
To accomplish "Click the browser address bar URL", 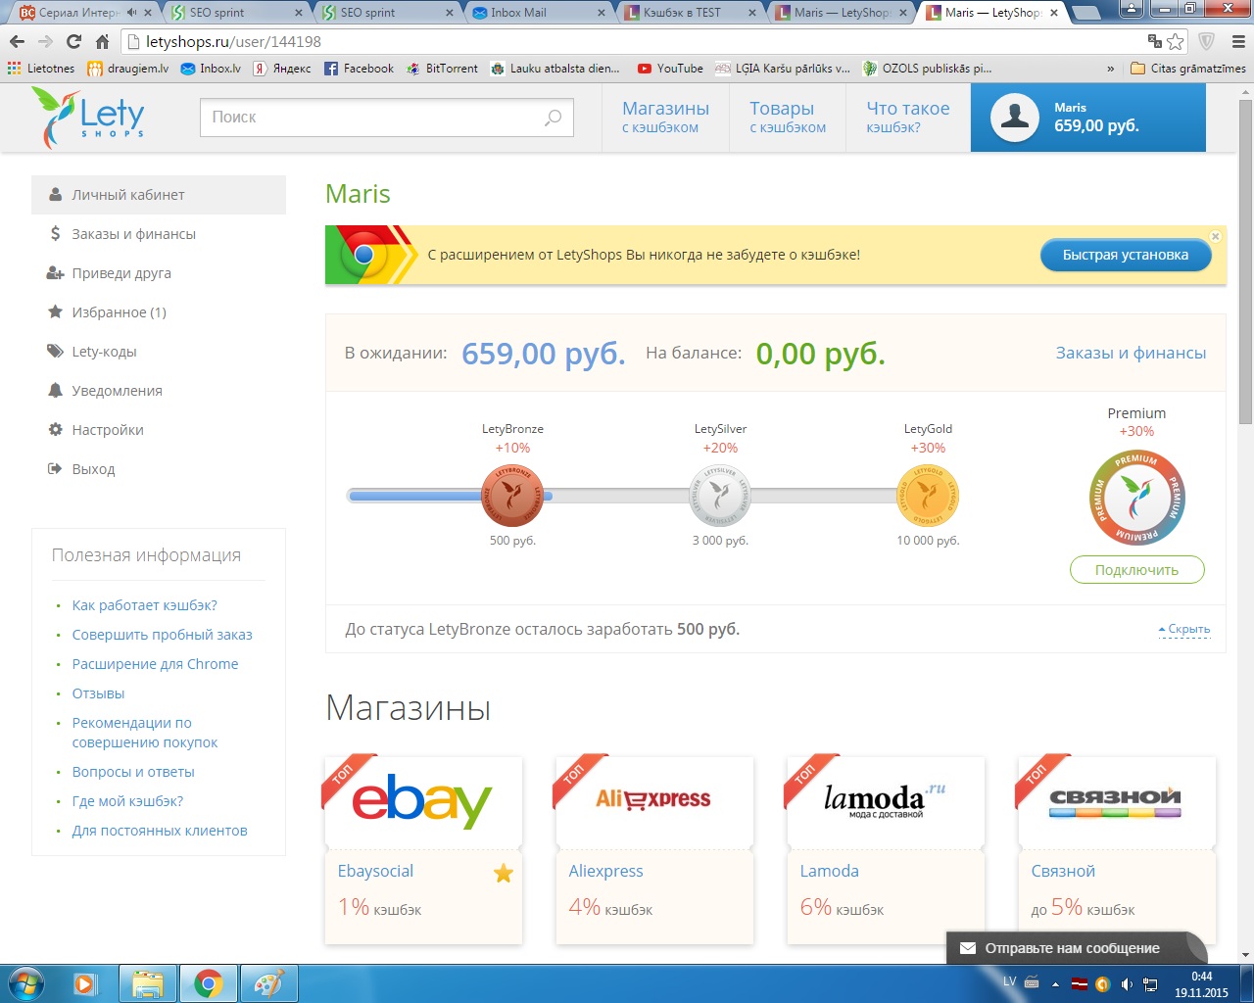I will click(233, 42).
